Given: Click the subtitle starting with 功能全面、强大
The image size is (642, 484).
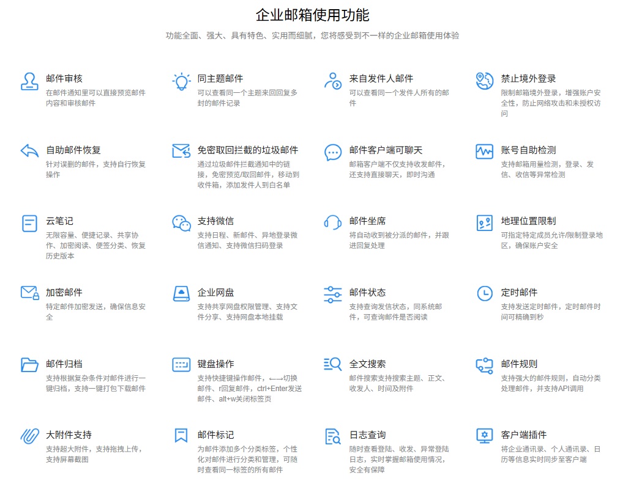Looking at the screenshot, I should coord(313,35).
